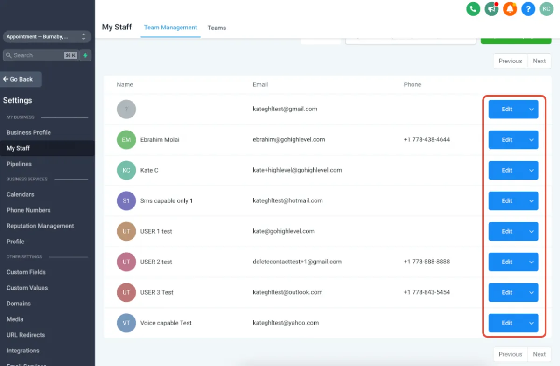Screen dimensions: 560x366
Task: Click the UT avatar for USER 1 test
Action: (x=126, y=231)
